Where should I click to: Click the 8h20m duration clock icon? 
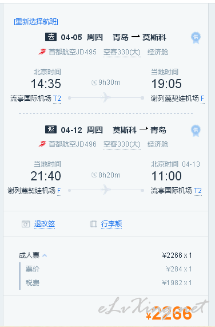click(x=94, y=175)
